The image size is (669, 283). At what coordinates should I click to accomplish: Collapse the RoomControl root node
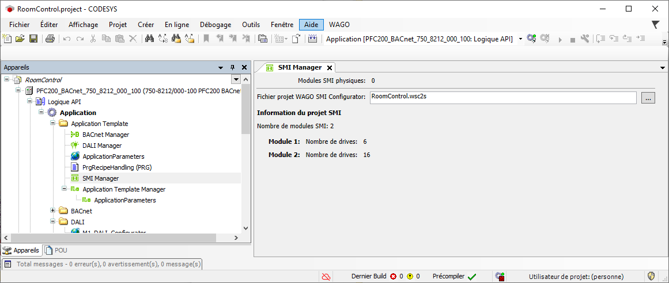click(7, 79)
